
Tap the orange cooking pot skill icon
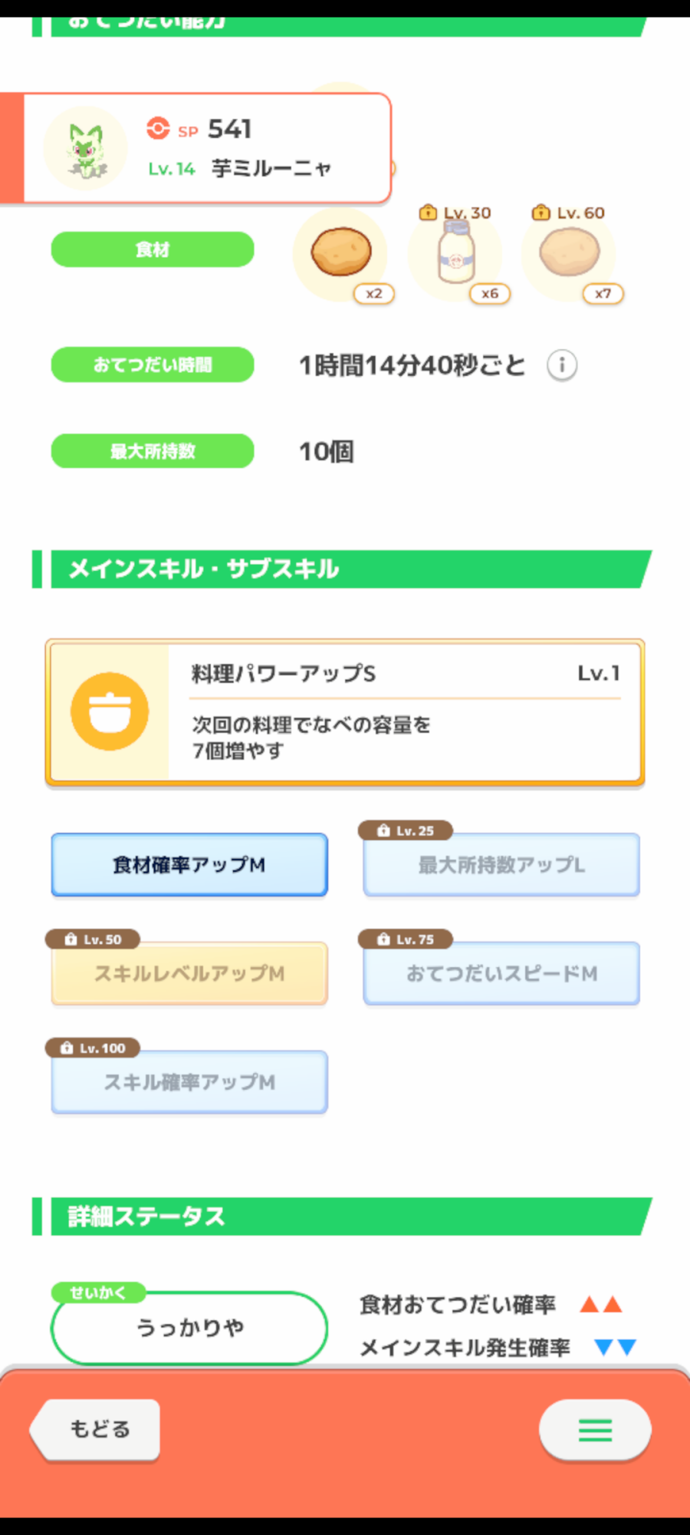pos(110,711)
